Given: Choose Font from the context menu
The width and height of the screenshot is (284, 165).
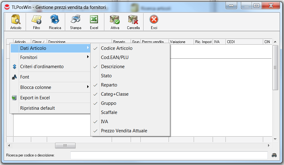Looking at the screenshot, I should [x=50, y=77].
